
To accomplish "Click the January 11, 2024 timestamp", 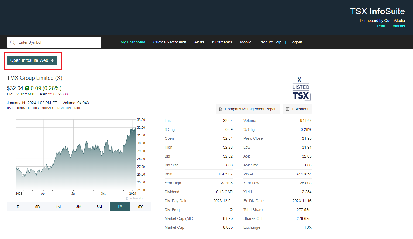I will point(32,103).
